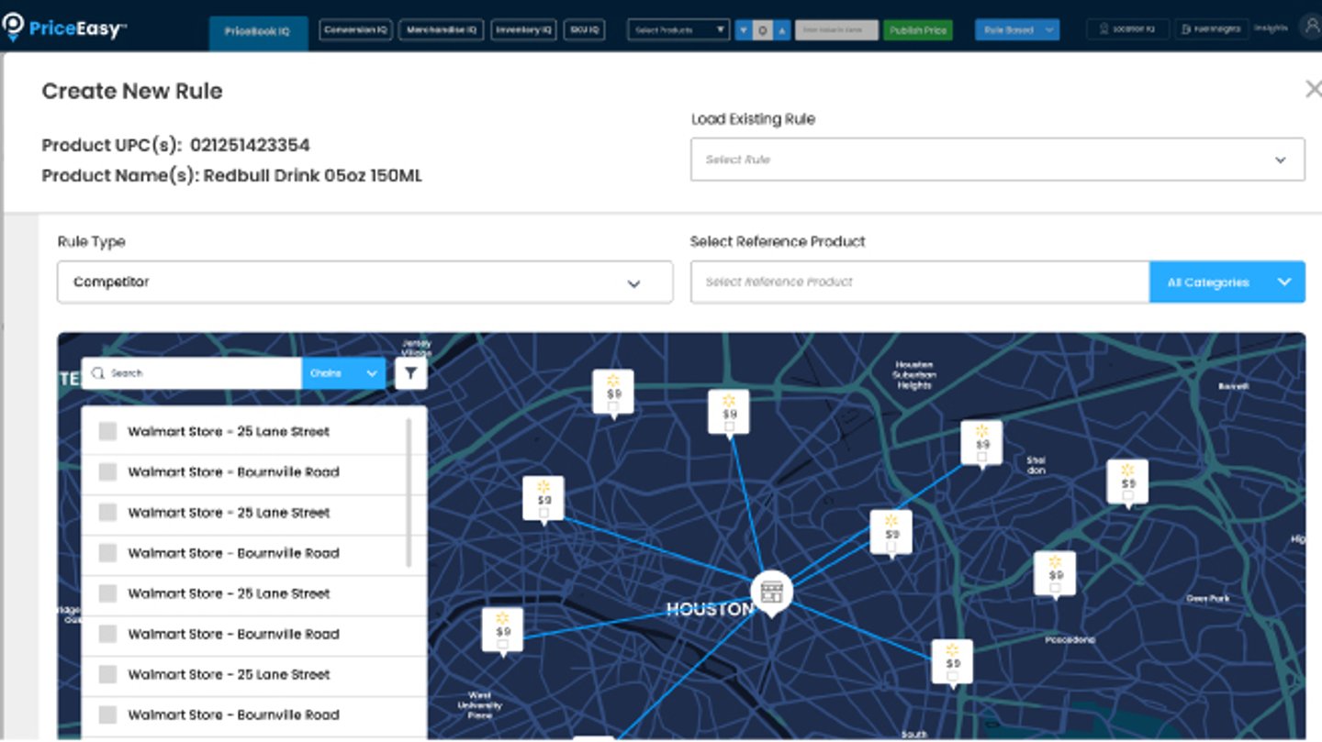Viewport: 1322px width, 742px height.
Task: Click the Insights header link
Action: (x=1271, y=29)
